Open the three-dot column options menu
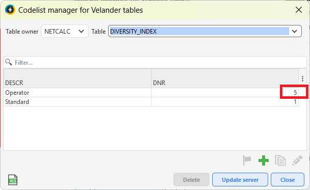 [302, 78]
